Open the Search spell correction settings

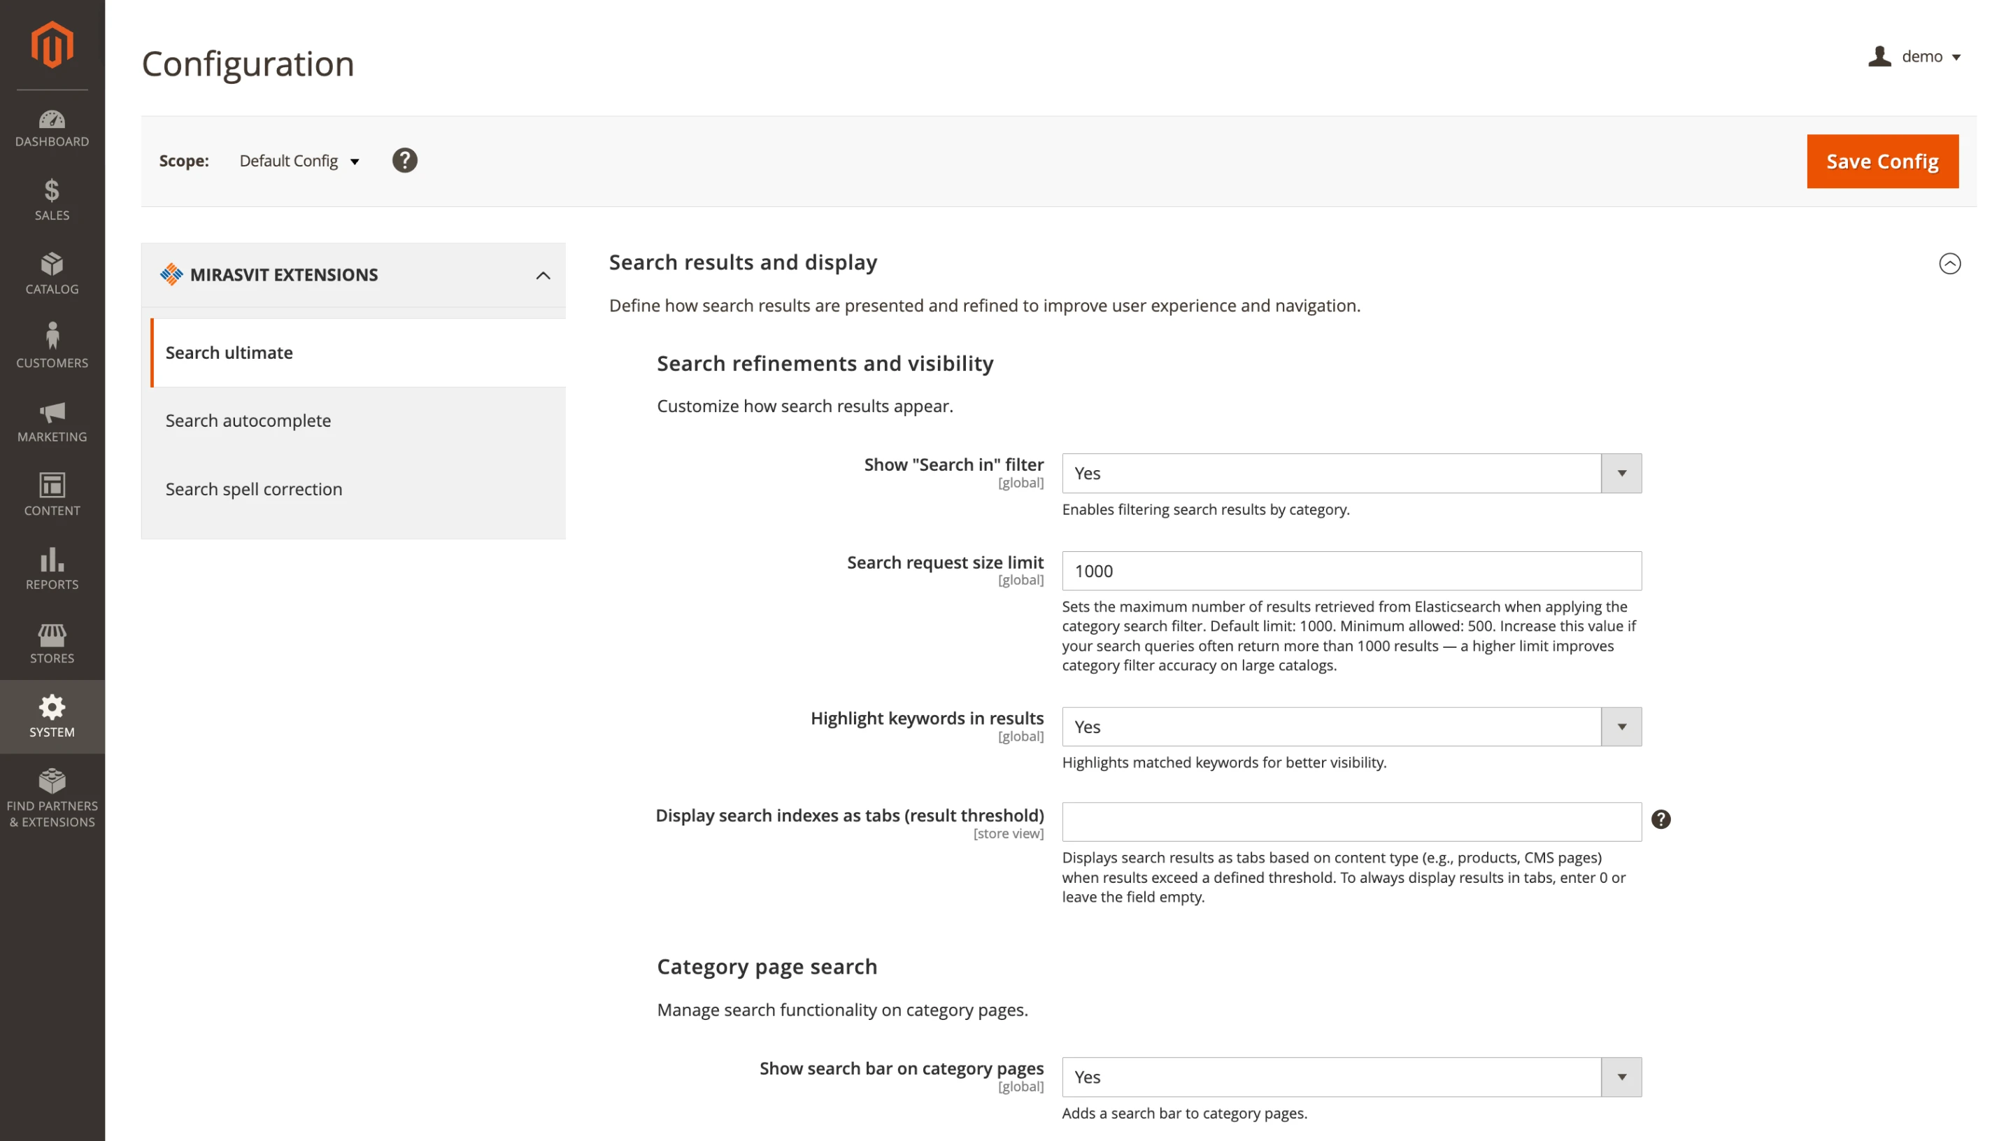(x=253, y=488)
